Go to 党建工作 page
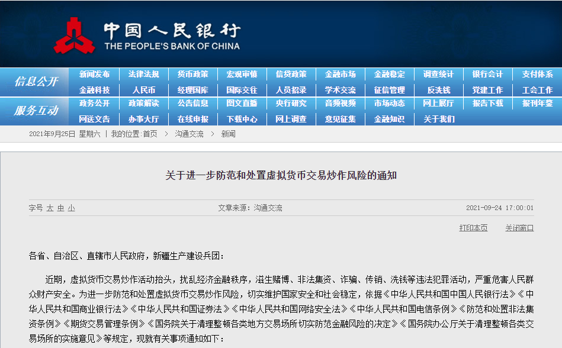Screen dimensions: 562x348 point(487,90)
